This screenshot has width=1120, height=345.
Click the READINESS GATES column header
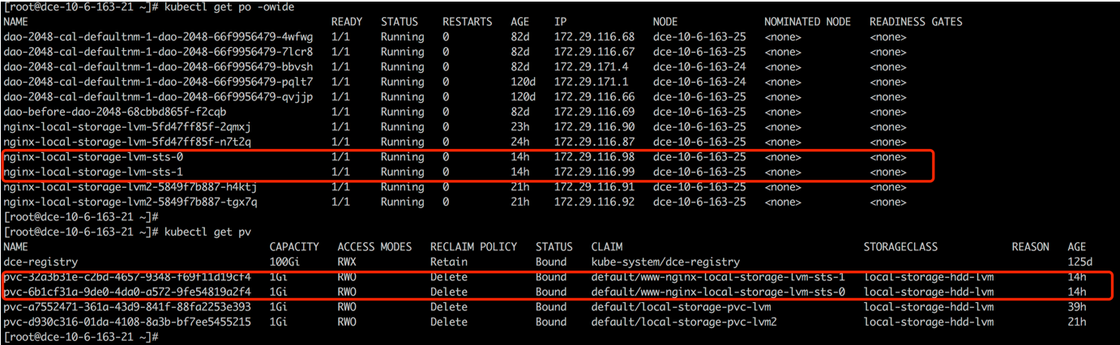pos(916,22)
